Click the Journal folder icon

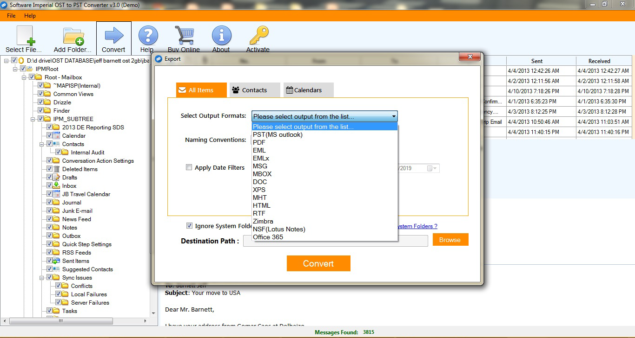pos(55,202)
